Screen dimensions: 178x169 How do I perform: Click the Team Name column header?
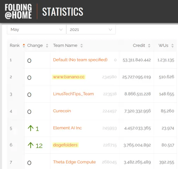[x=65, y=46]
